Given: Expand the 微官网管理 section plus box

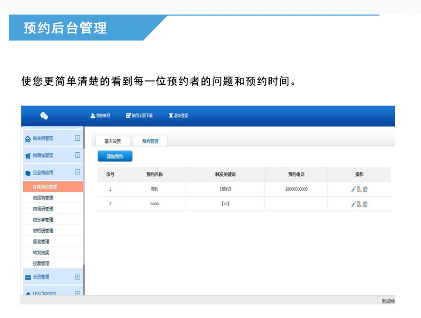Looking at the screenshot, I should pyautogui.click(x=78, y=138).
